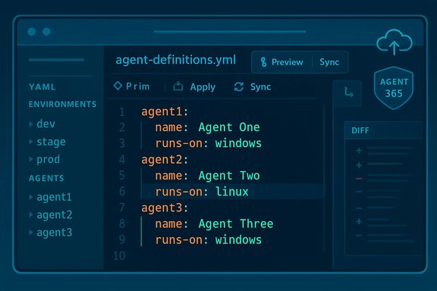Click the agent1: key in editor
The height and width of the screenshot is (291, 437).
pyautogui.click(x=165, y=112)
